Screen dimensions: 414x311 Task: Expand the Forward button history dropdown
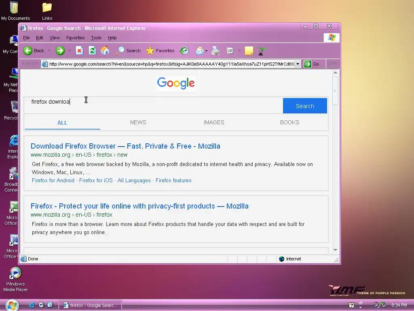click(70, 51)
